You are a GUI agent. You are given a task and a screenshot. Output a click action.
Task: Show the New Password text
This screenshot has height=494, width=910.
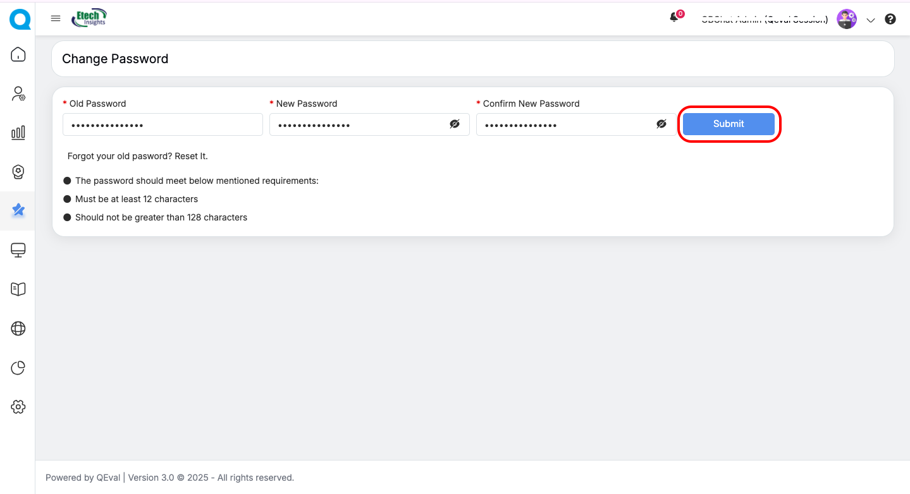pos(455,124)
